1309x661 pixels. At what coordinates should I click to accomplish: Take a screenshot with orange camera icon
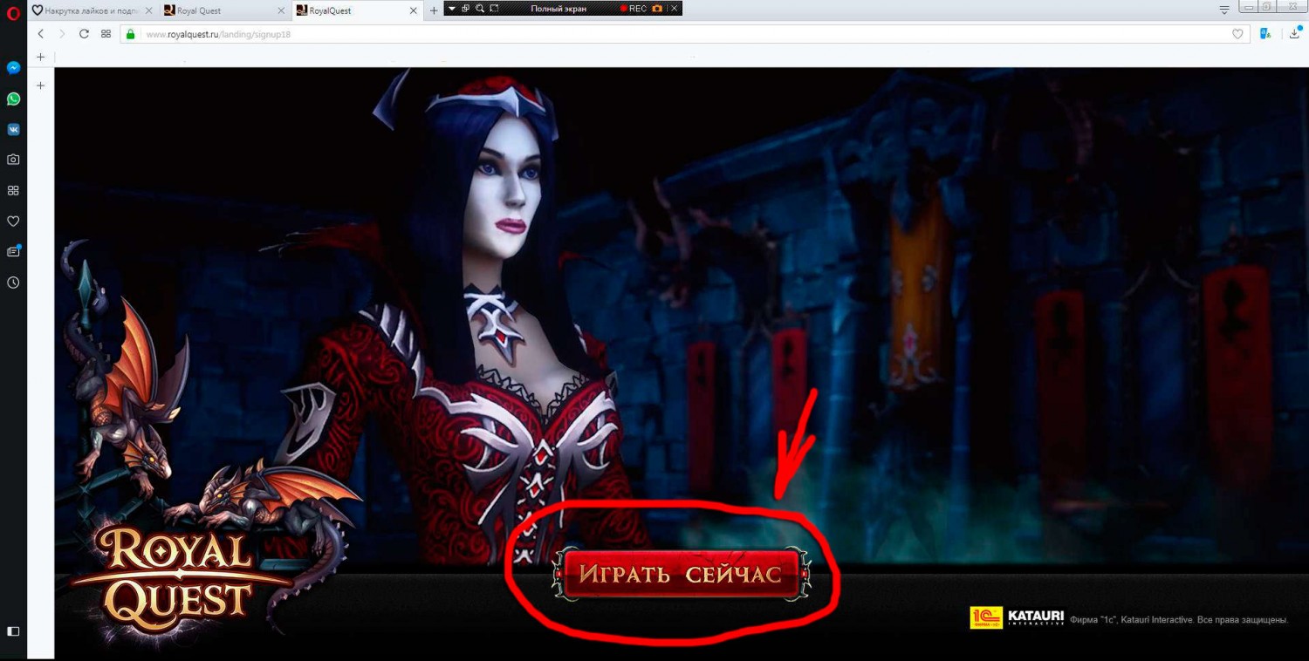657,8
